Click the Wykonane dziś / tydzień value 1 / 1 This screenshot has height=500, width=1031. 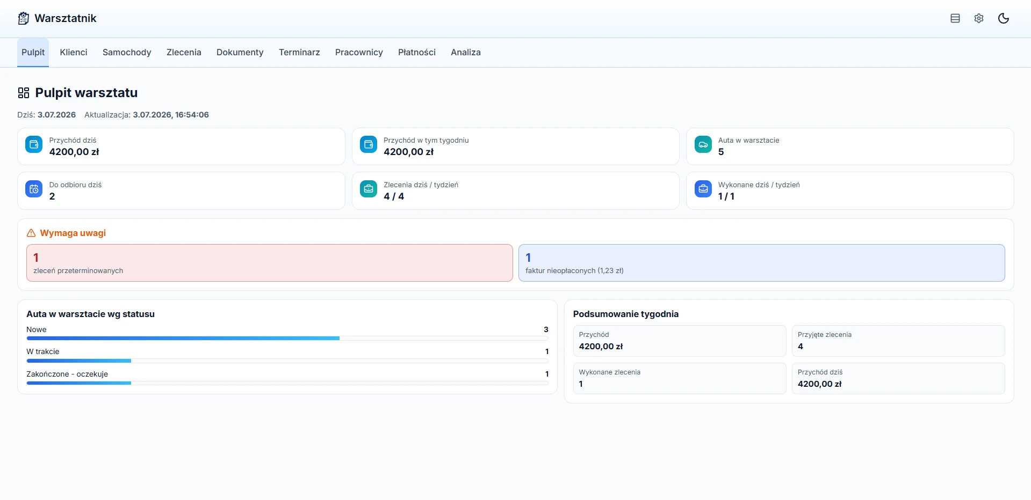[726, 196]
